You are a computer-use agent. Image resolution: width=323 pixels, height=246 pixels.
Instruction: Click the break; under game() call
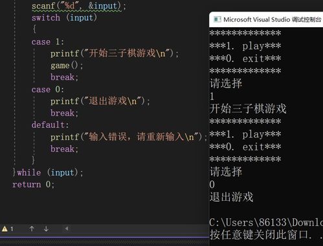pos(64,77)
